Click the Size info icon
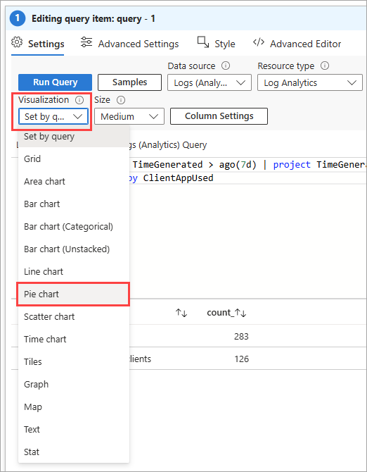367x472 pixels. [121, 100]
